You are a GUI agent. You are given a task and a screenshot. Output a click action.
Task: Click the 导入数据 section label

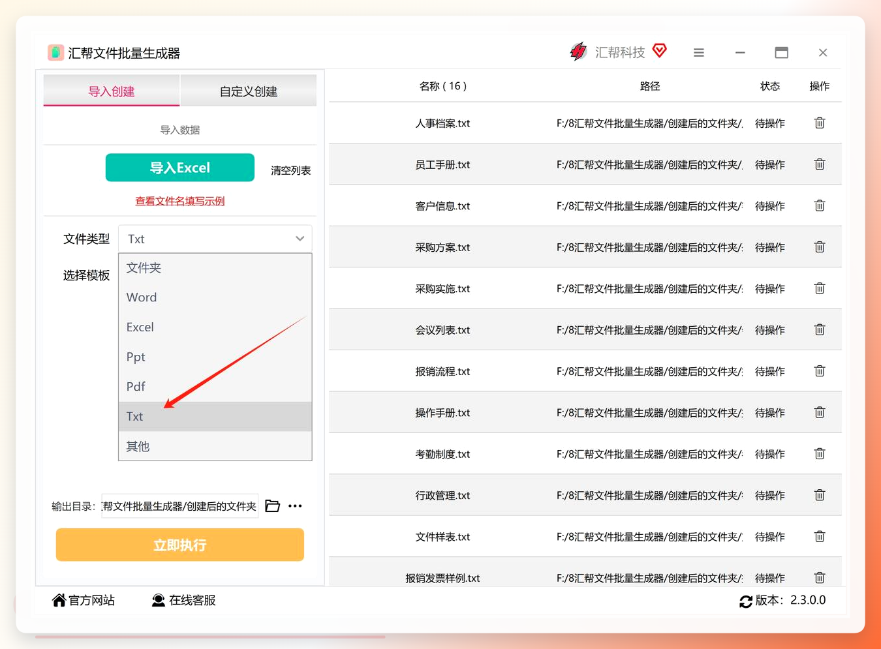(180, 130)
